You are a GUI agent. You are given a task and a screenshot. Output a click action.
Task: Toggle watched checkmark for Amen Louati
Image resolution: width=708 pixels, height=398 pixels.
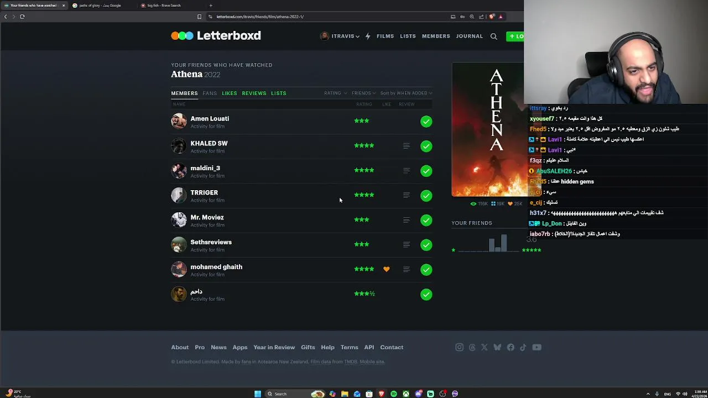click(x=426, y=121)
